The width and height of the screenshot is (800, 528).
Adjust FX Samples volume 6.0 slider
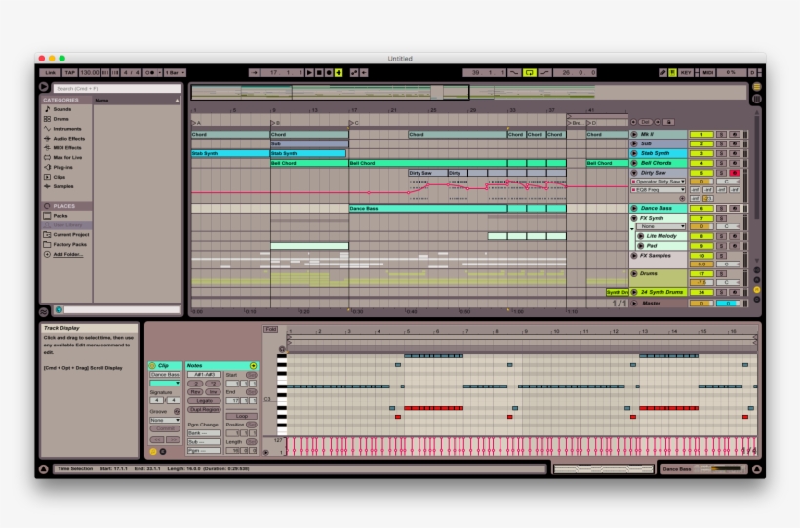click(x=701, y=264)
